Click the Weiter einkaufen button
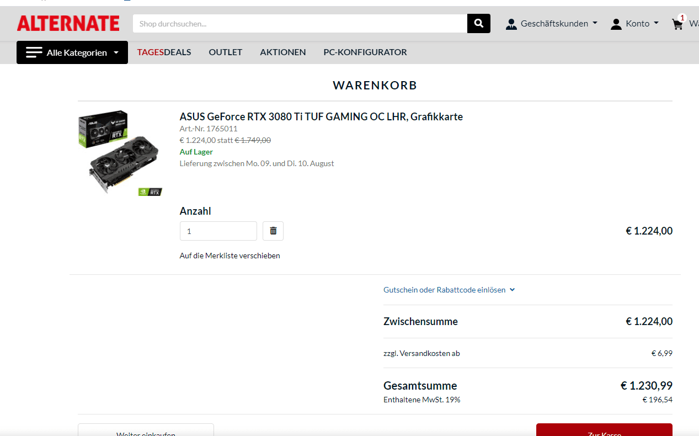Viewport: 699px width, 436px height. click(x=146, y=430)
